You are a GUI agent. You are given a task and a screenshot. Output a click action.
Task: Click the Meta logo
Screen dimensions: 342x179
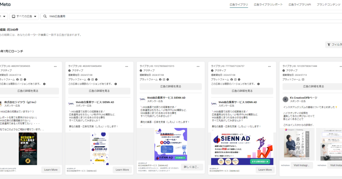(5, 4)
